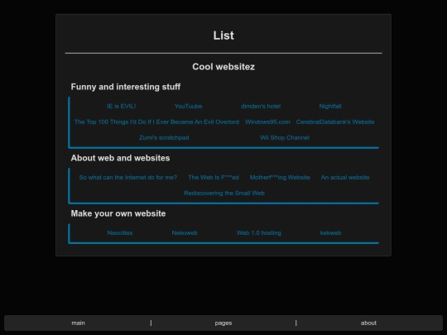
Task: Open Motherf***ing Website link
Action: point(280,178)
